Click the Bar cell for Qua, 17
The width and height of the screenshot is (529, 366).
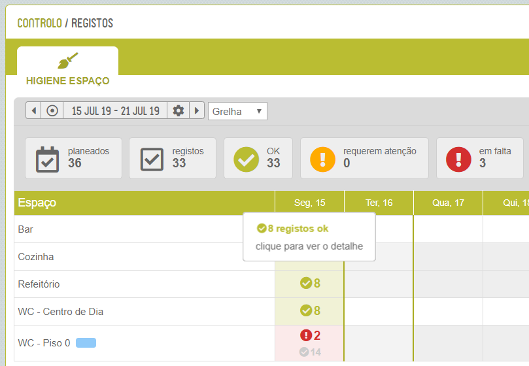pyautogui.click(x=449, y=229)
